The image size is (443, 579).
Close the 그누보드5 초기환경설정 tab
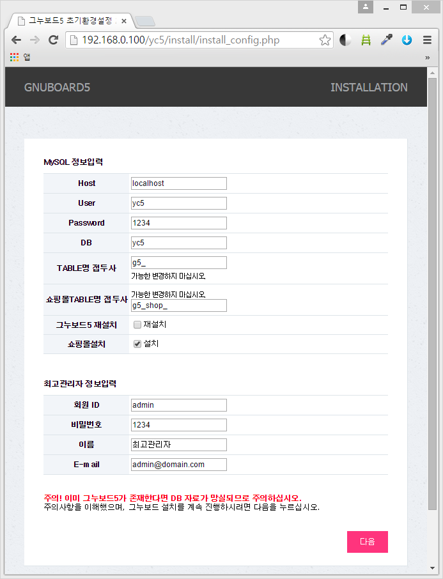tap(124, 21)
